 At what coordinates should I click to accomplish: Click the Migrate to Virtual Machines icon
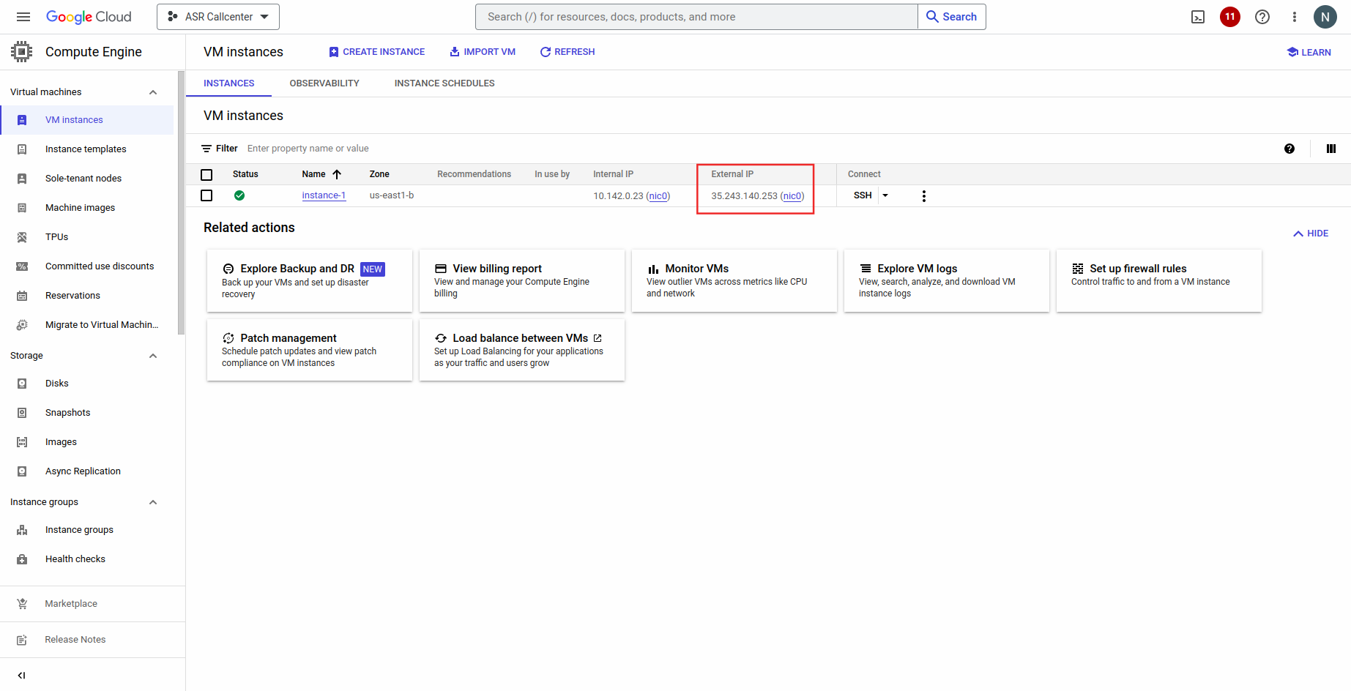[22, 325]
